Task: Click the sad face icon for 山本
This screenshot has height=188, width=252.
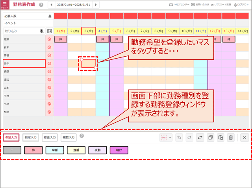Action: tap(49, 88)
